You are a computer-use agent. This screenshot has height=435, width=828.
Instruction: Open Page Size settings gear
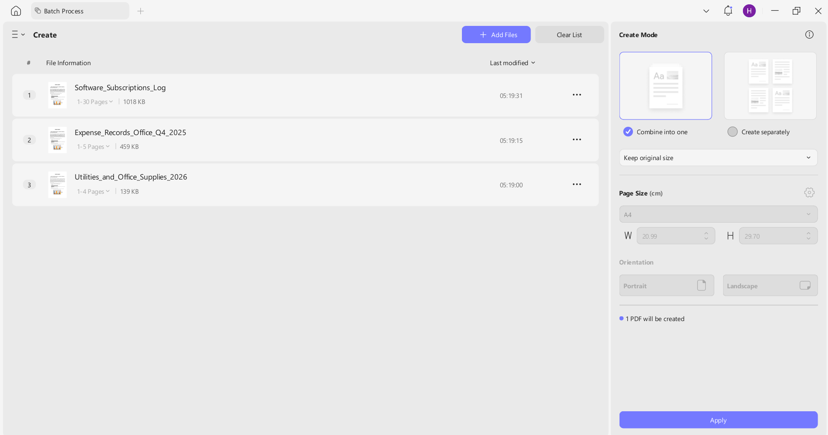[x=809, y=192]
